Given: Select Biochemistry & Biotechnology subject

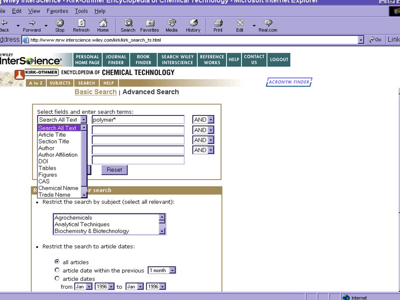Looking at the screenshot, I should [x=106, y=231].
